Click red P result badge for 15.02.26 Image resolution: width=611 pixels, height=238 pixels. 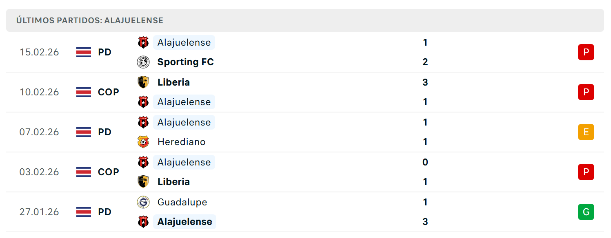(586, 52)
